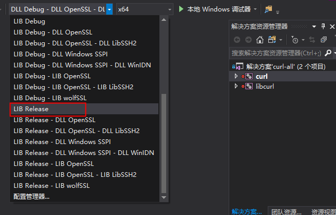Open the toolbar overflow options arrow
The height and width of the screenshot is (215, 336).
click(x=278, y=13)
